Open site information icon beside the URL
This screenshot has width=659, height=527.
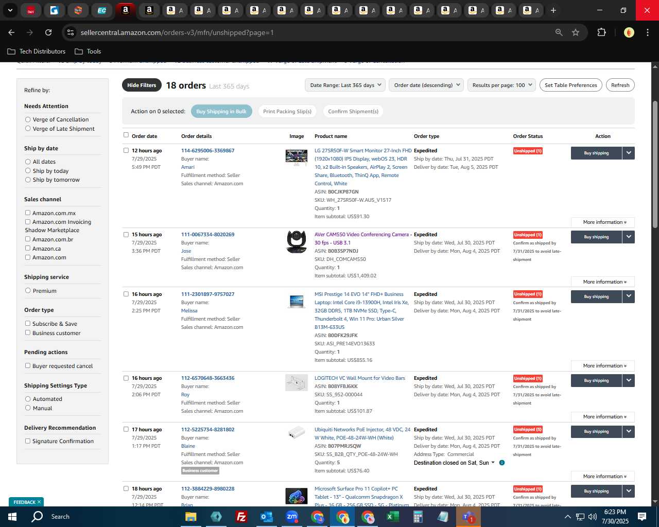click(x=71, y=32)
